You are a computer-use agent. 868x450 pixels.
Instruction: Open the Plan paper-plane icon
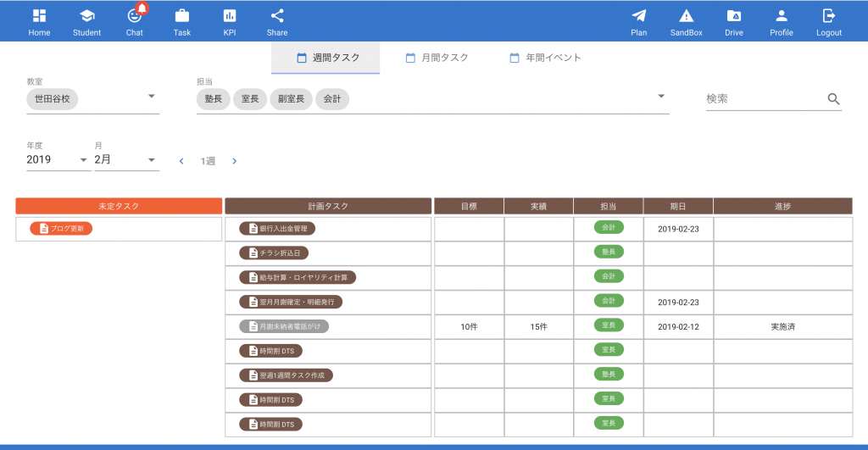[639, 16]
